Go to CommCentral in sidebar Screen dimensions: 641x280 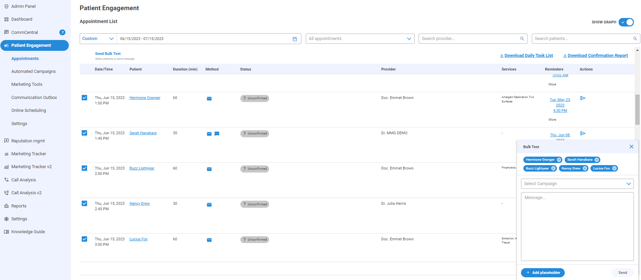pos(24,33)
